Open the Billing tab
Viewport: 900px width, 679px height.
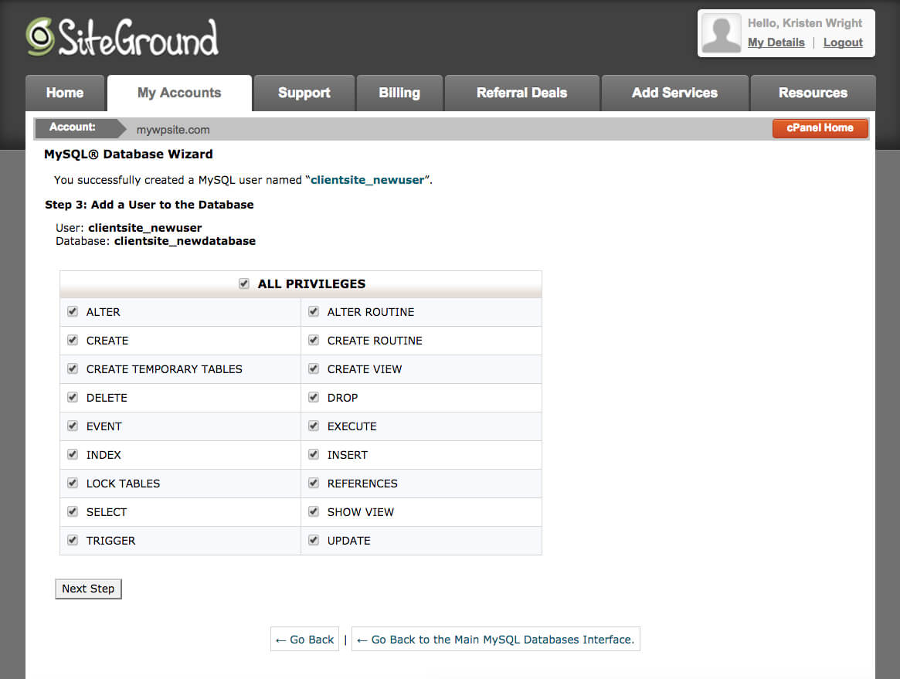(399, 93)
